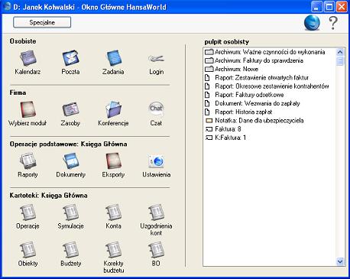Image resolution: width=350 pixels, height=279 pixels.
Task: Select Dokument: Wezwania do zapłaty
Action: (252, 103)
